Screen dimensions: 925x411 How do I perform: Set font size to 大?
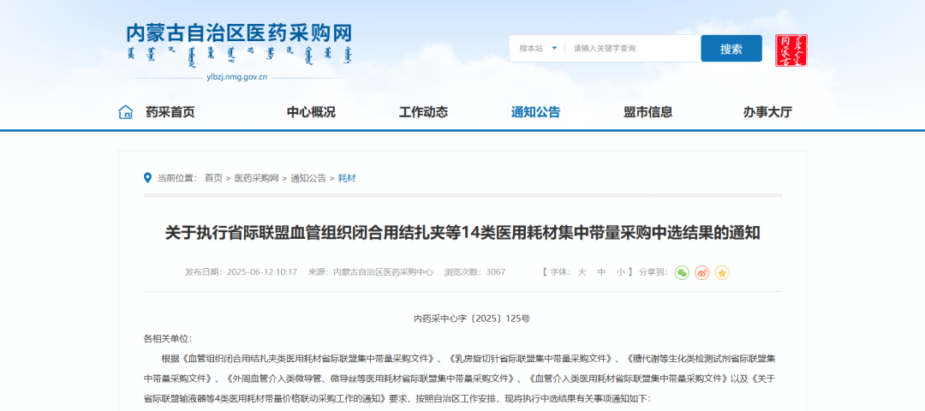pos(582,272)
